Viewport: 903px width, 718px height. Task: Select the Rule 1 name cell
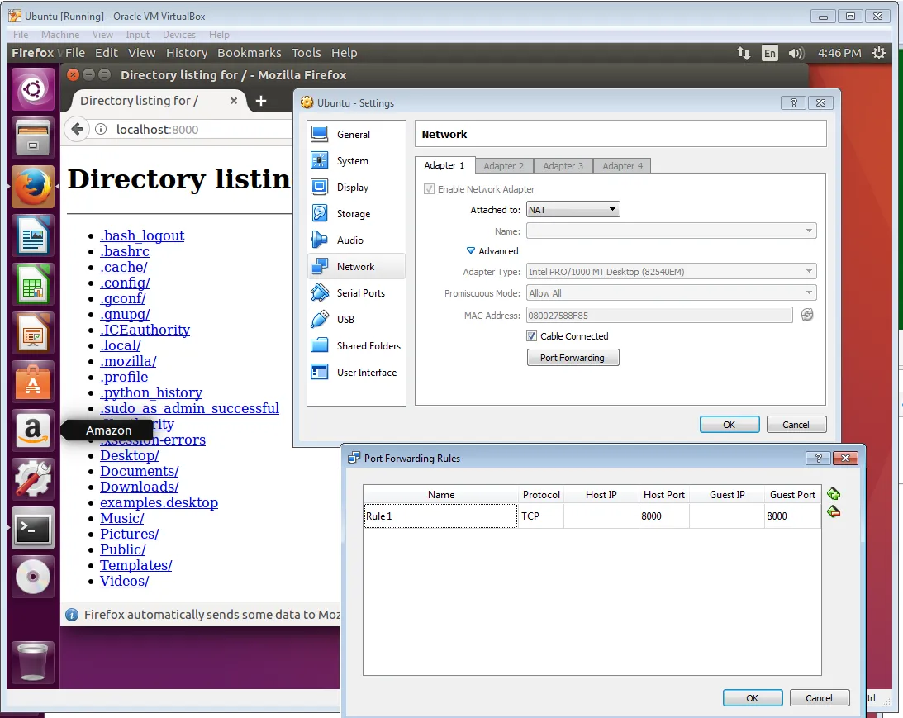(440, 516)
